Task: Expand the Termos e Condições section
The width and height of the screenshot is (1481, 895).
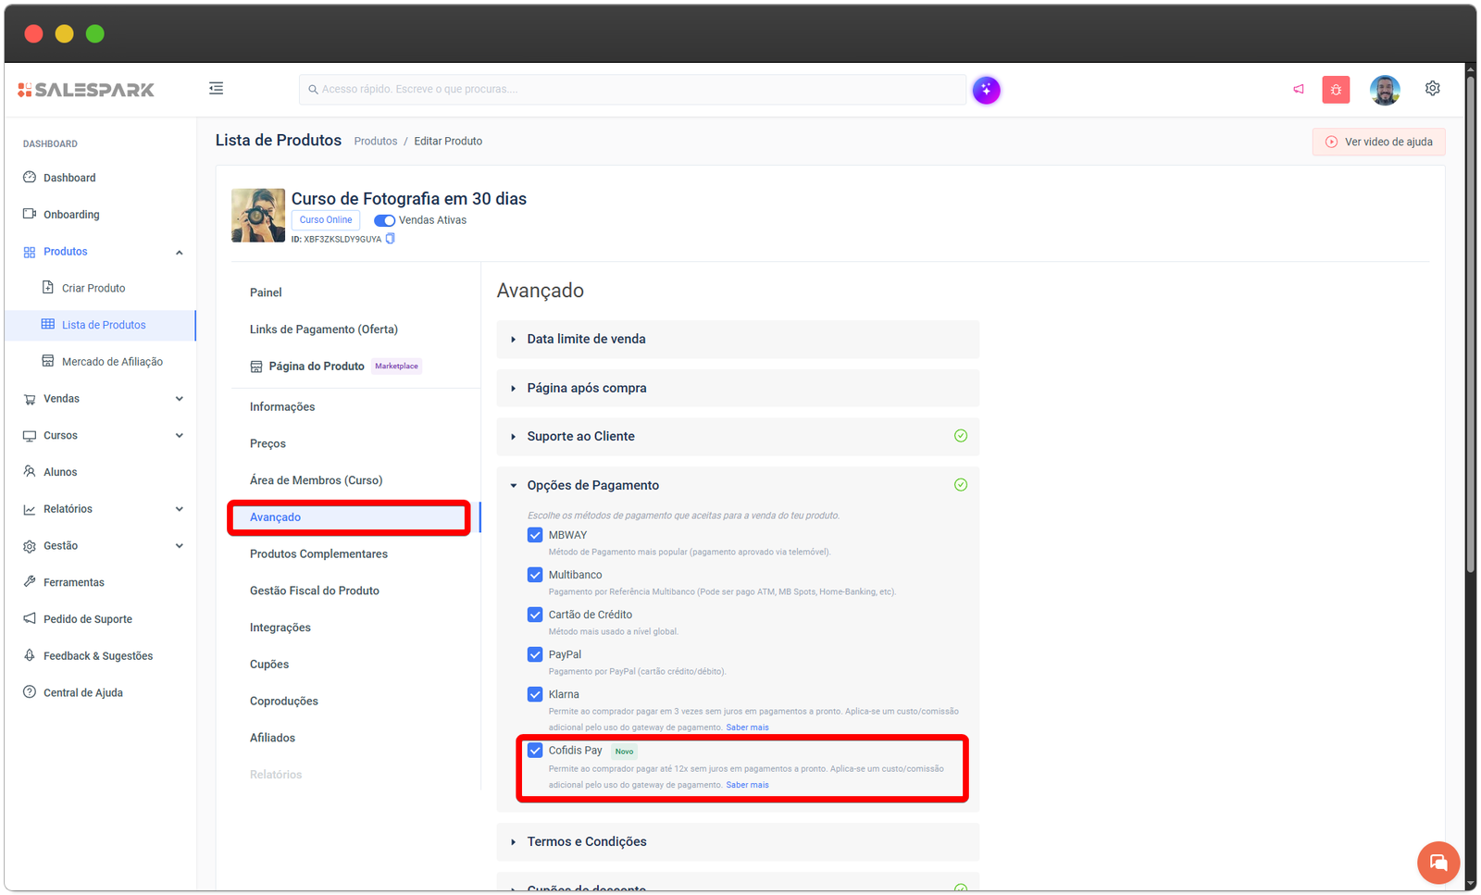Action: click(586, 842)
